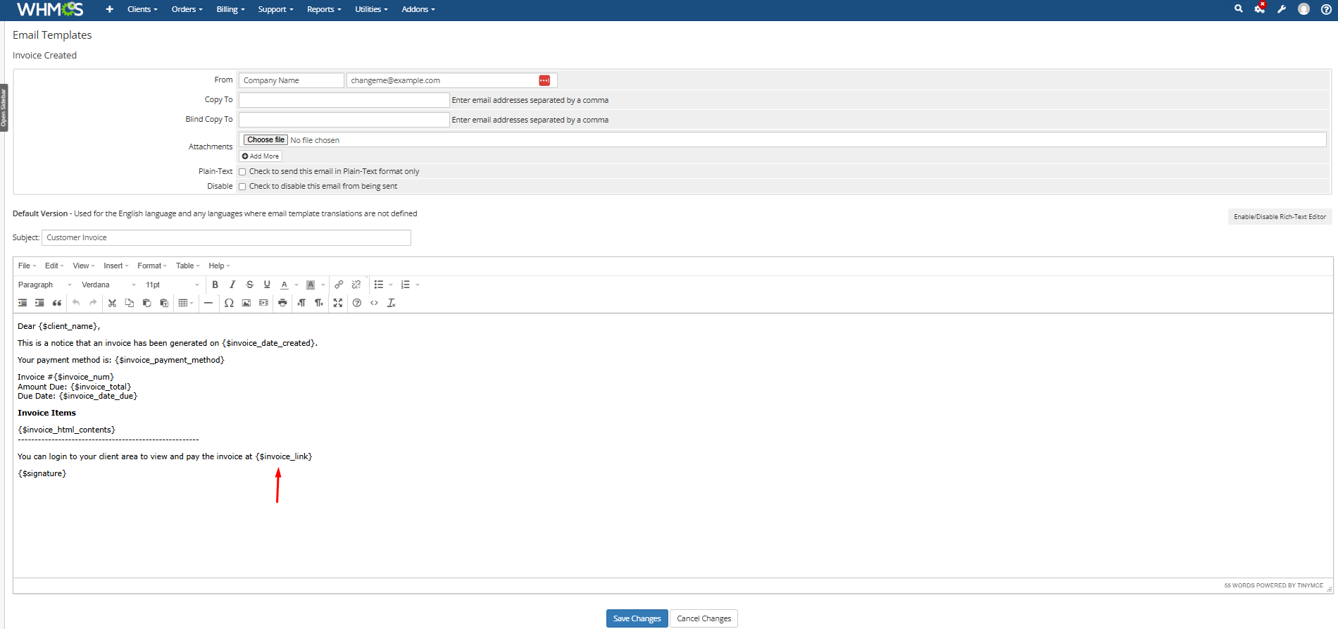This screenshot has width=1338, height=629.
Task: Open the editor's Insert menu
Action: (x=115, y=266)
